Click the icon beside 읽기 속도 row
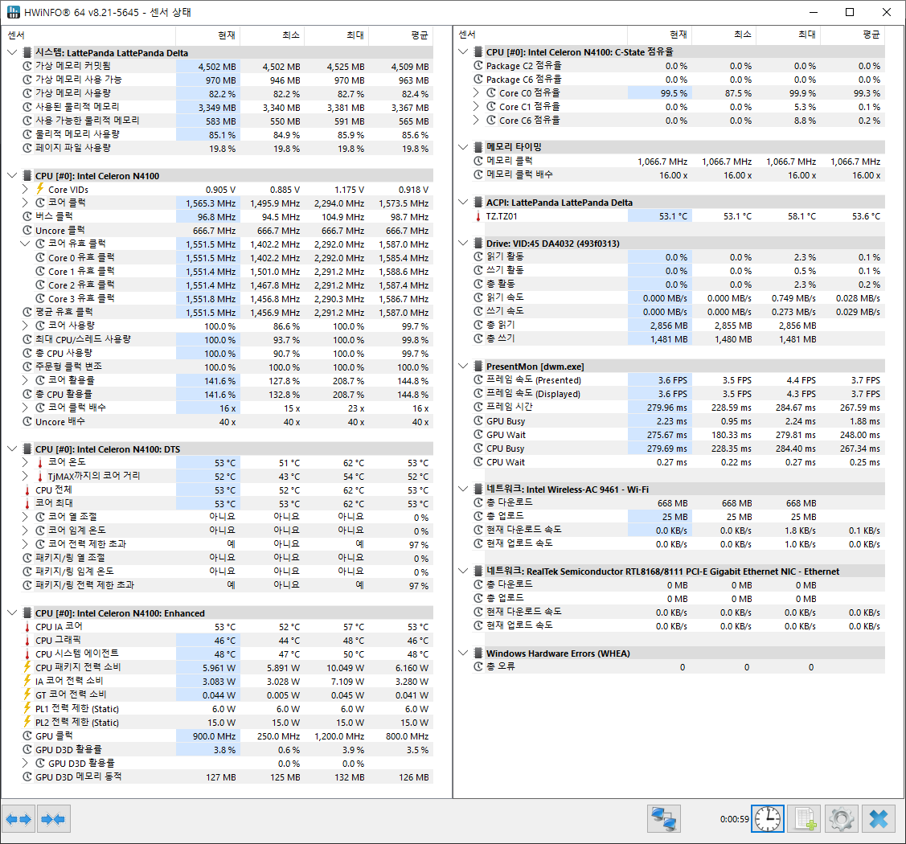Screen dimensions: 906x844 coord(478,297)
